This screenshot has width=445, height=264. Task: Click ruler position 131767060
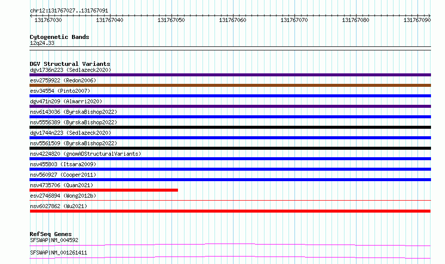[232, 20]
